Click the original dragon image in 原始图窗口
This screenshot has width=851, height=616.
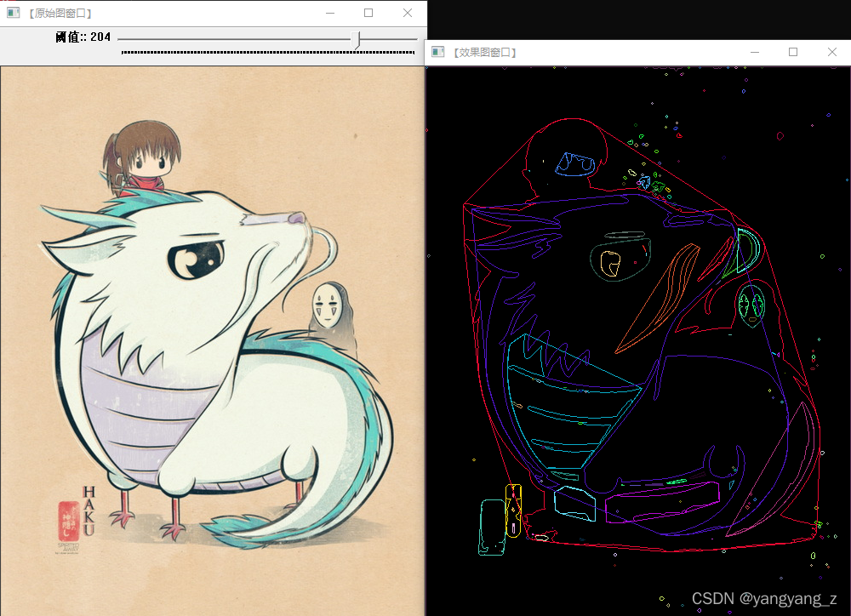[x=212, y=341]
